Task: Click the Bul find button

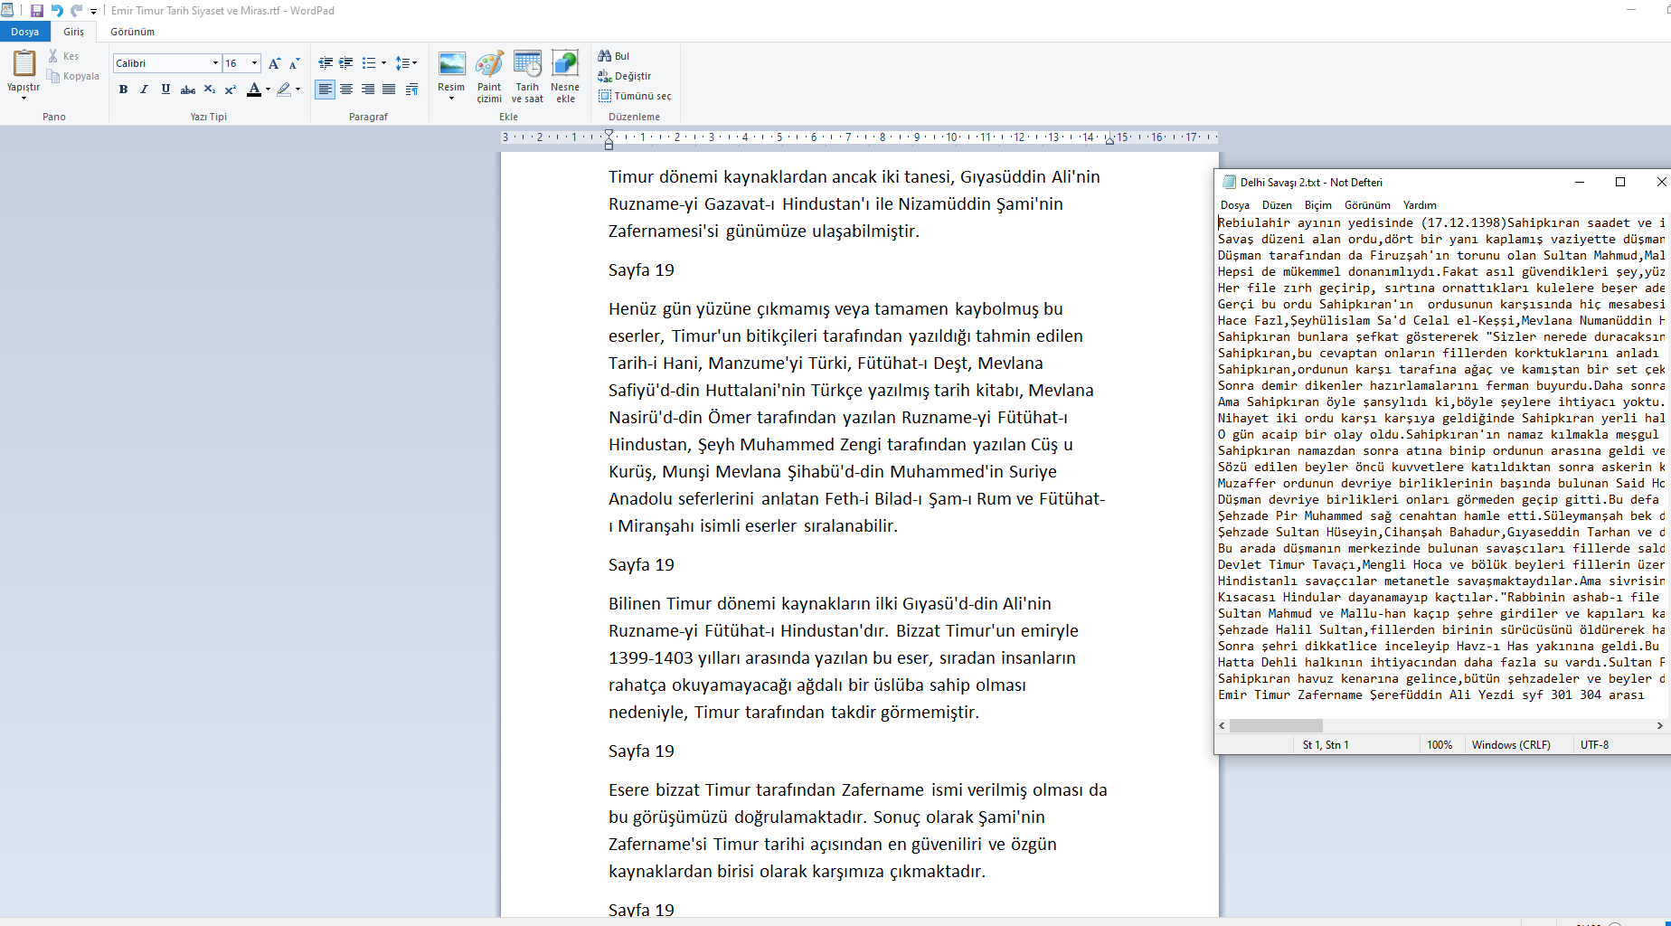Action: (614, 56)
